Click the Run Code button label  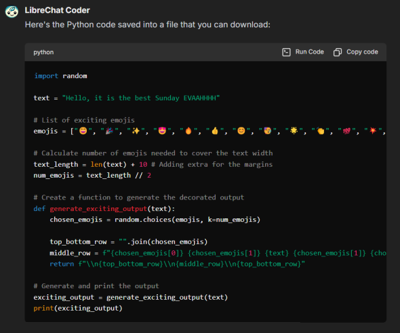(309, 52)
